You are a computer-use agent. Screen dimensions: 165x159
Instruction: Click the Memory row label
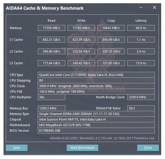(x=16, y=28)
